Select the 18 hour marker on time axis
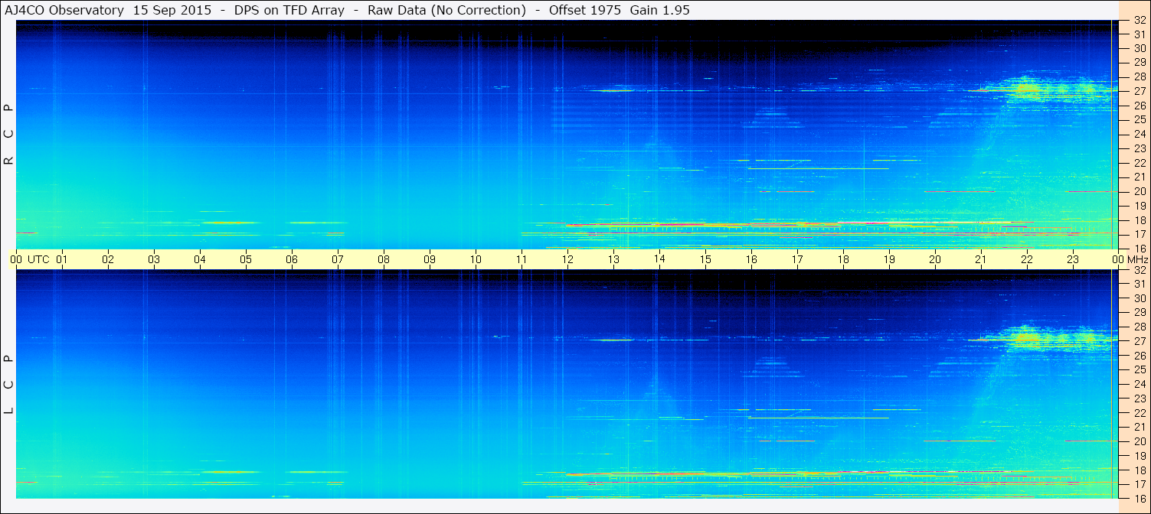This screenshot has height=514, width=1151. (843, 259)
